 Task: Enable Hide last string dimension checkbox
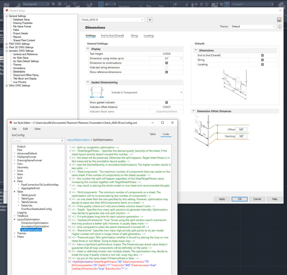click(166, 67)
